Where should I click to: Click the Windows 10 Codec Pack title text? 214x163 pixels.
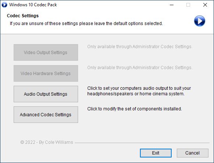[x=33, y=5]
